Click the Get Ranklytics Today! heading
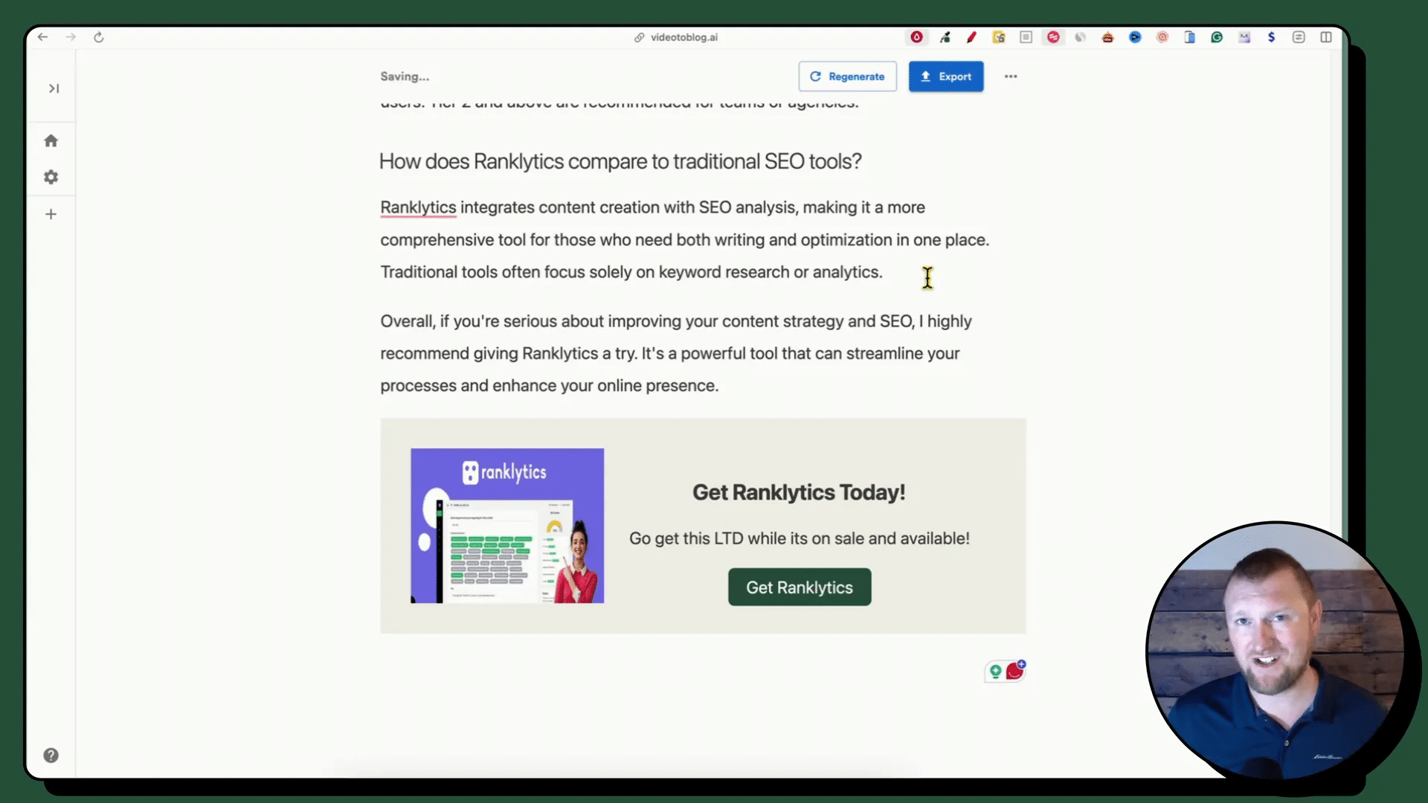1428x803 pixels. click(x=799, y=492)
